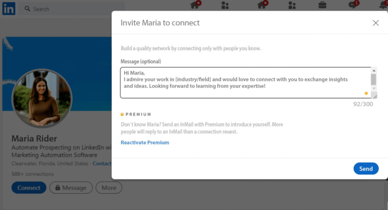This screenshot has height=210, width=388.
Task: Click the magnifier icon in search bar
Action: pos(27,9)
